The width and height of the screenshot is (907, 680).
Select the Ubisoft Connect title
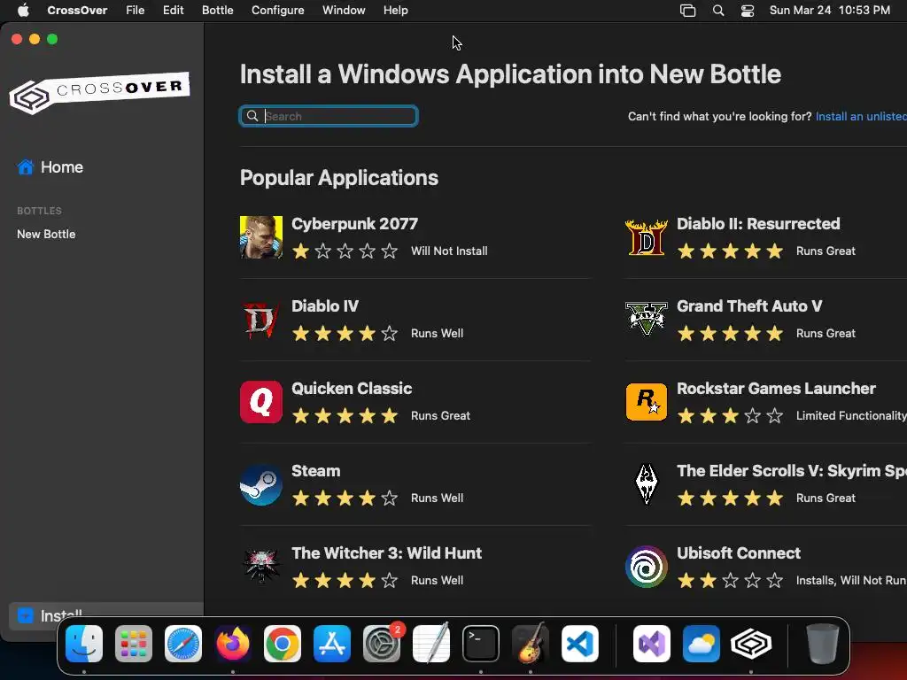pyautogui.click(x=739, y=553)
